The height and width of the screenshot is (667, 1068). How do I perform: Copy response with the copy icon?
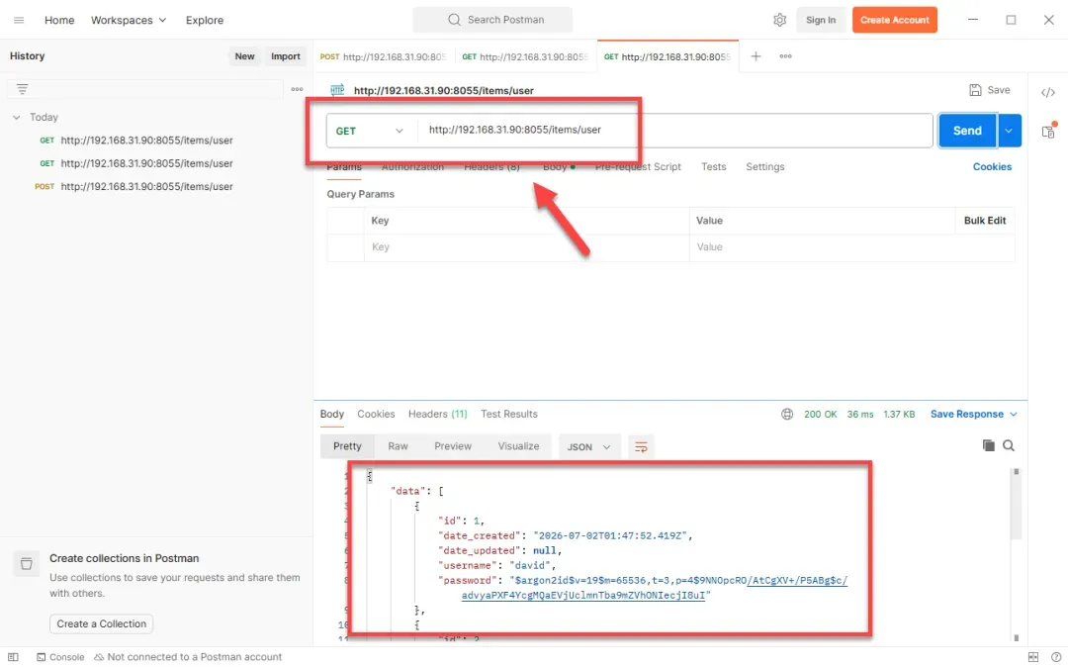pos(988,445)
